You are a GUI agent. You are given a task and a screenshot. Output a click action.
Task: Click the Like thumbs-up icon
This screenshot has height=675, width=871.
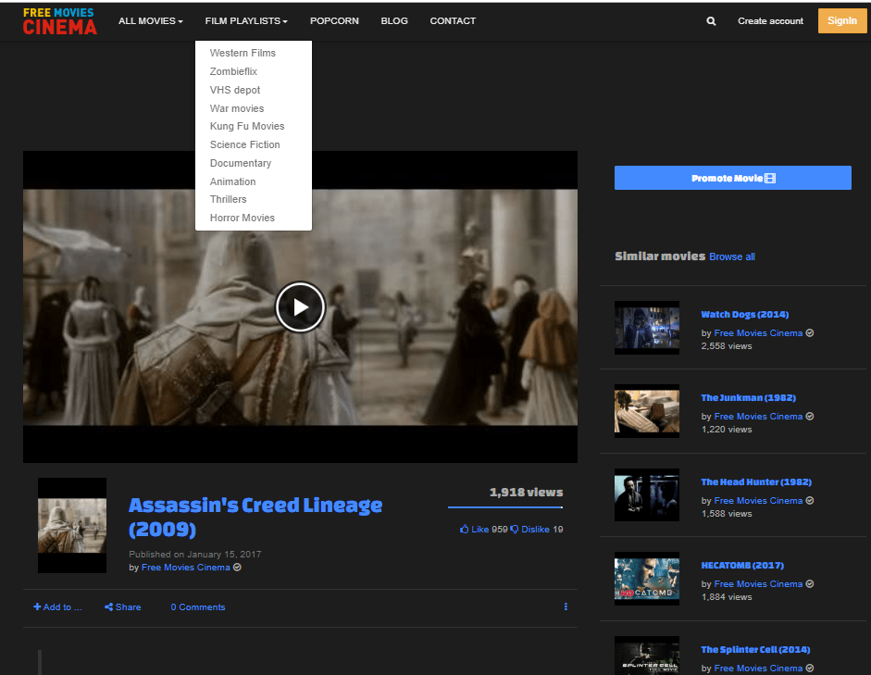pyautogui.click(x=464, y=529)
